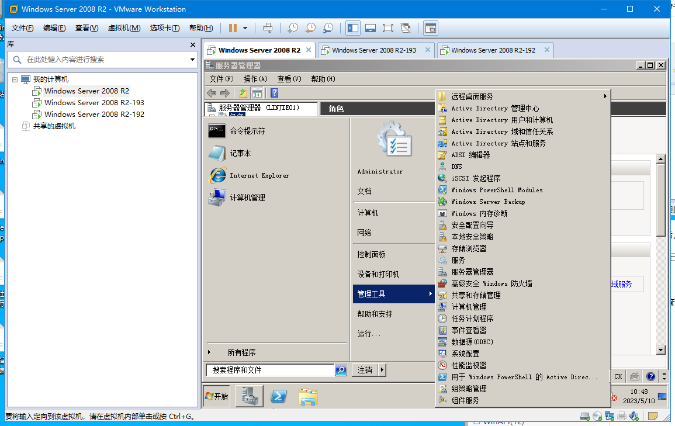
Task: Click scrollbar down arrow in Server Manager
Action: (661, 350)
